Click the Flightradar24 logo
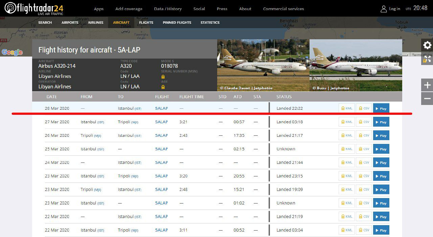 click(x=34, y=8)
